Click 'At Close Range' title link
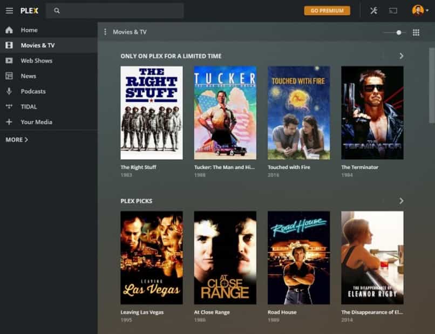 [212, 312]
